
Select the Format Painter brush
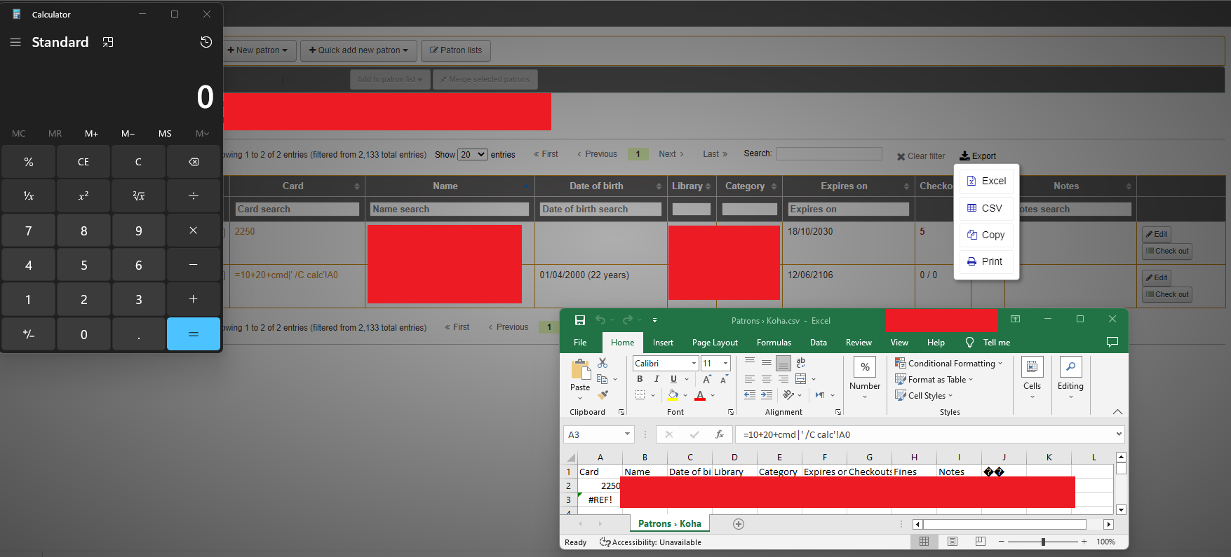[603, 395]
